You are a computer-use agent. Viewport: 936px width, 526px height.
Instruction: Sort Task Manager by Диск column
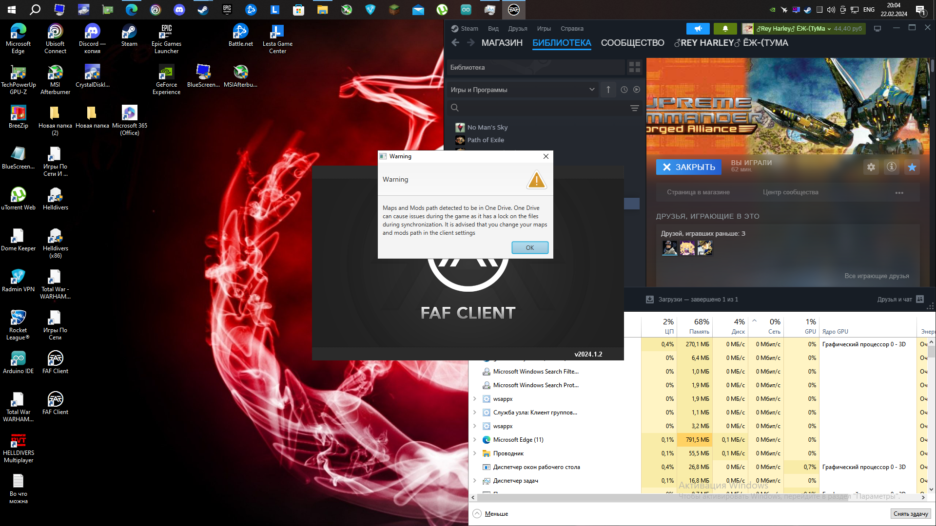(x=730, y=326)
